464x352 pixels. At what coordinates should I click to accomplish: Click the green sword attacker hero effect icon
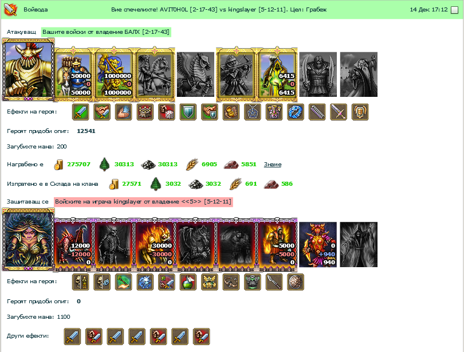(81, 112)
